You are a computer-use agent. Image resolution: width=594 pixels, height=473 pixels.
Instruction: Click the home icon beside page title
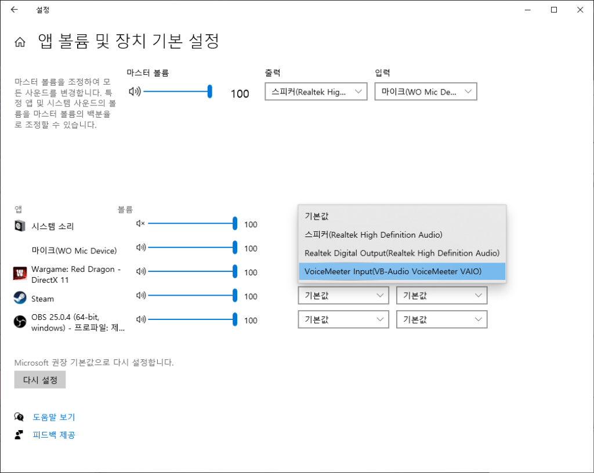tap(20, 42)
